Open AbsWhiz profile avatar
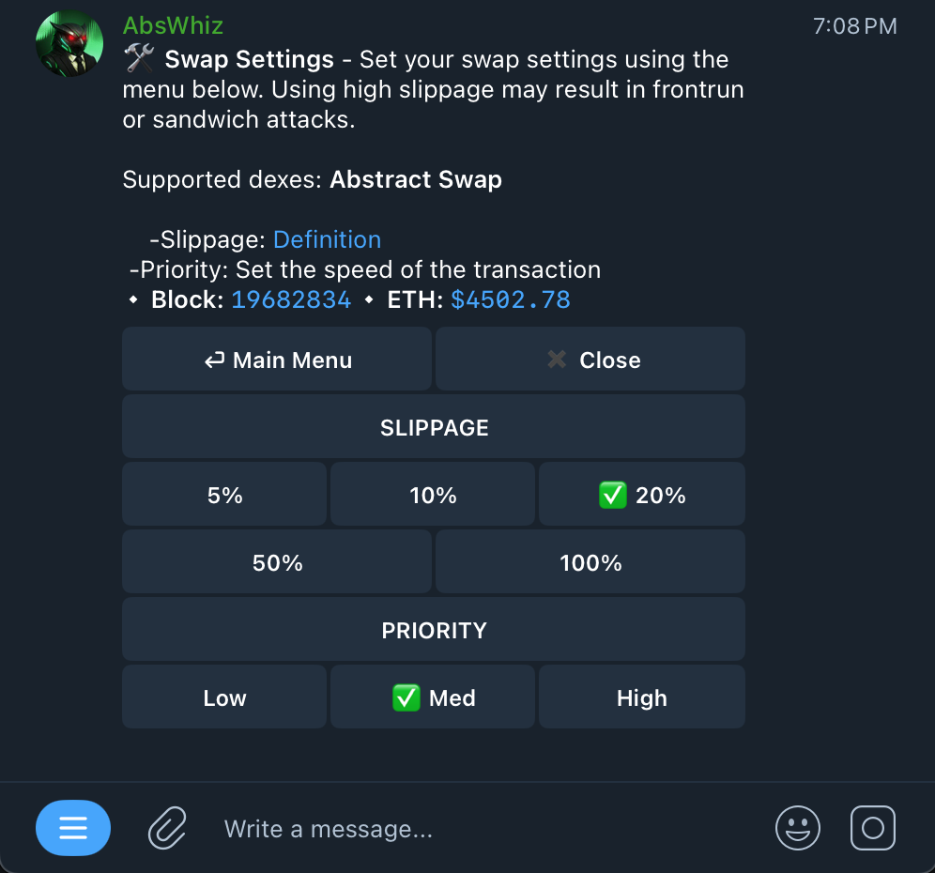This screenshot has width=935, height=873. (x=69, y=44)
